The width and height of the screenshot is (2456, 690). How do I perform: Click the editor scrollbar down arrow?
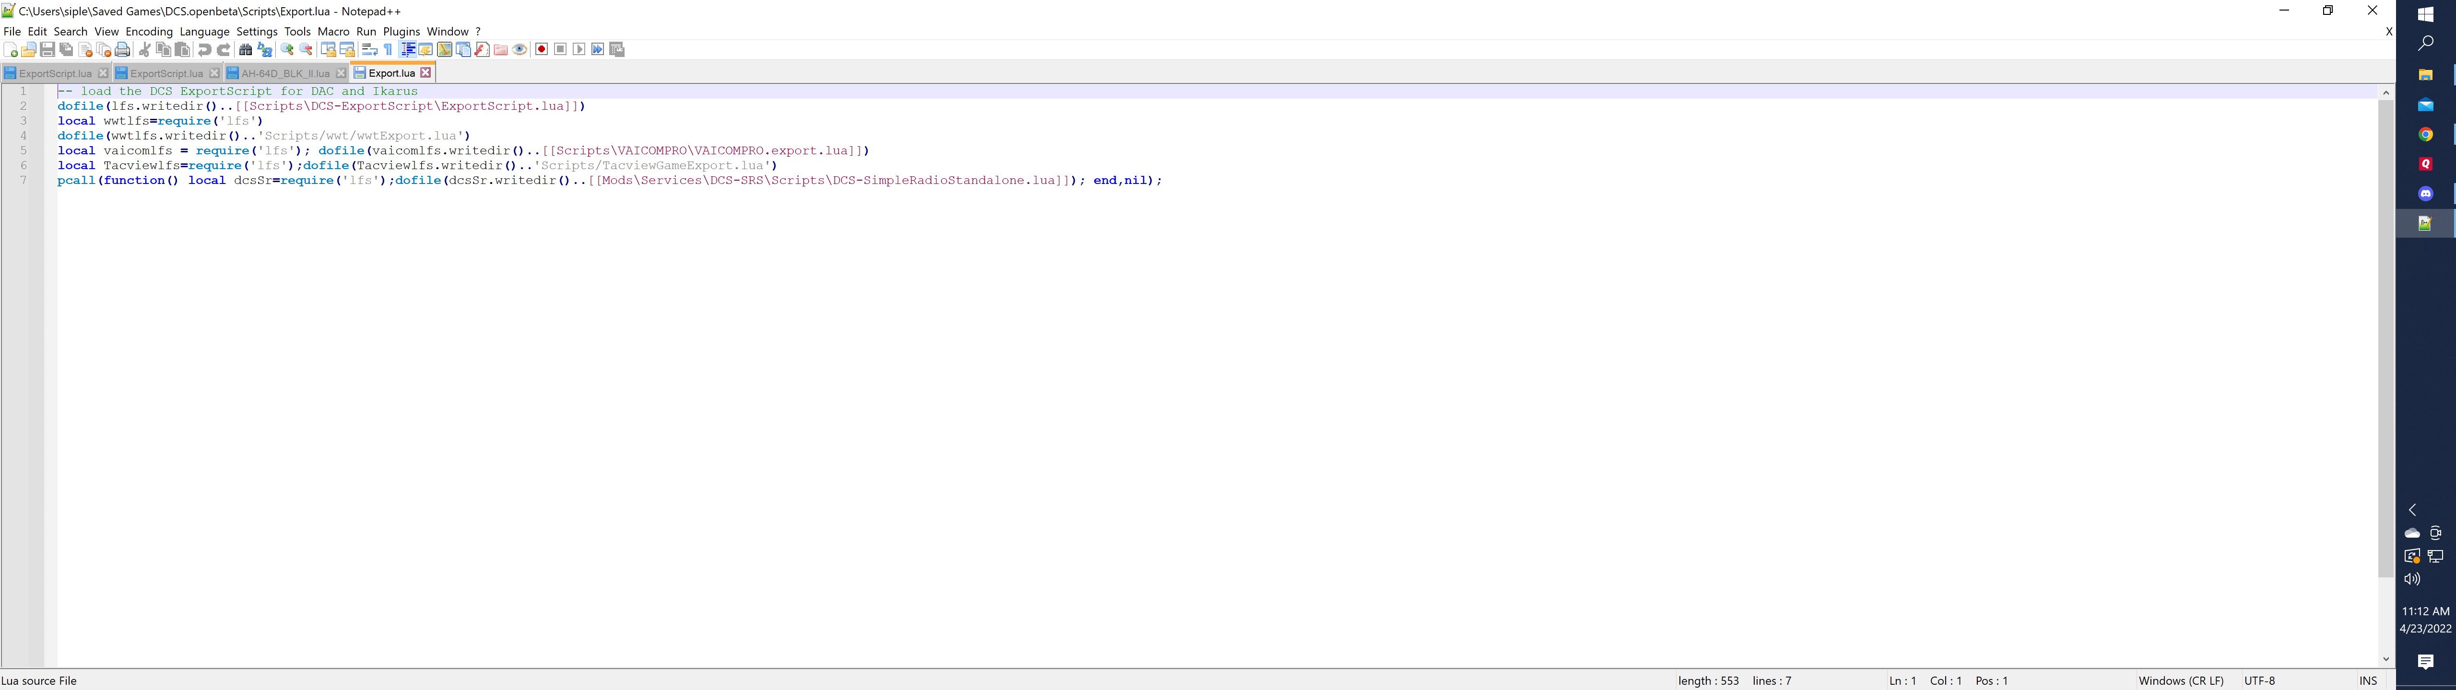click(2385, 659)
